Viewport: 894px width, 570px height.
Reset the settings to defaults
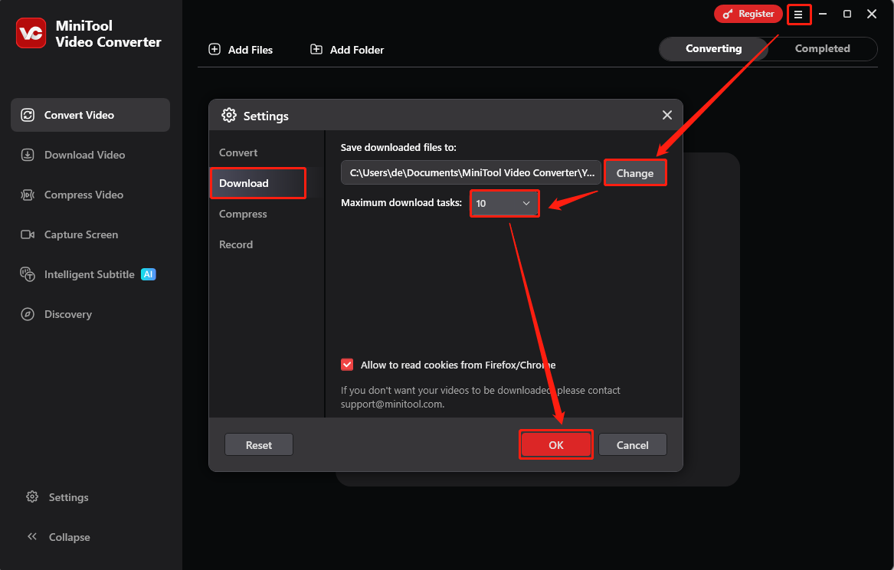pyautogui.click(x=258, y=444)
